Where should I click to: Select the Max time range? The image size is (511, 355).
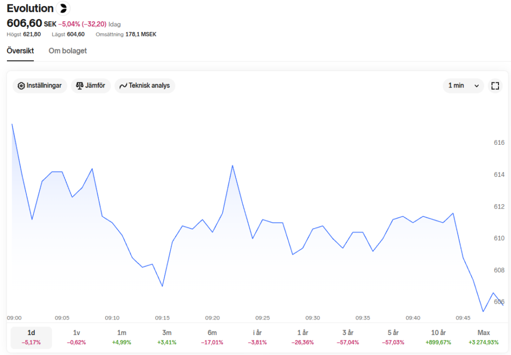pyautogui.click(x=483, y=338)
